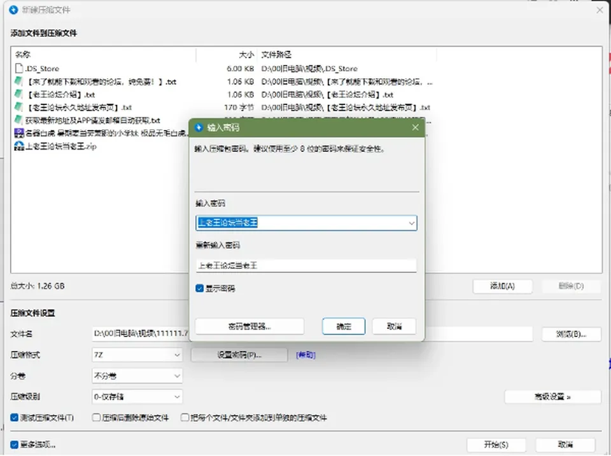Click the 重新输入密码 text field

point(306,266)
